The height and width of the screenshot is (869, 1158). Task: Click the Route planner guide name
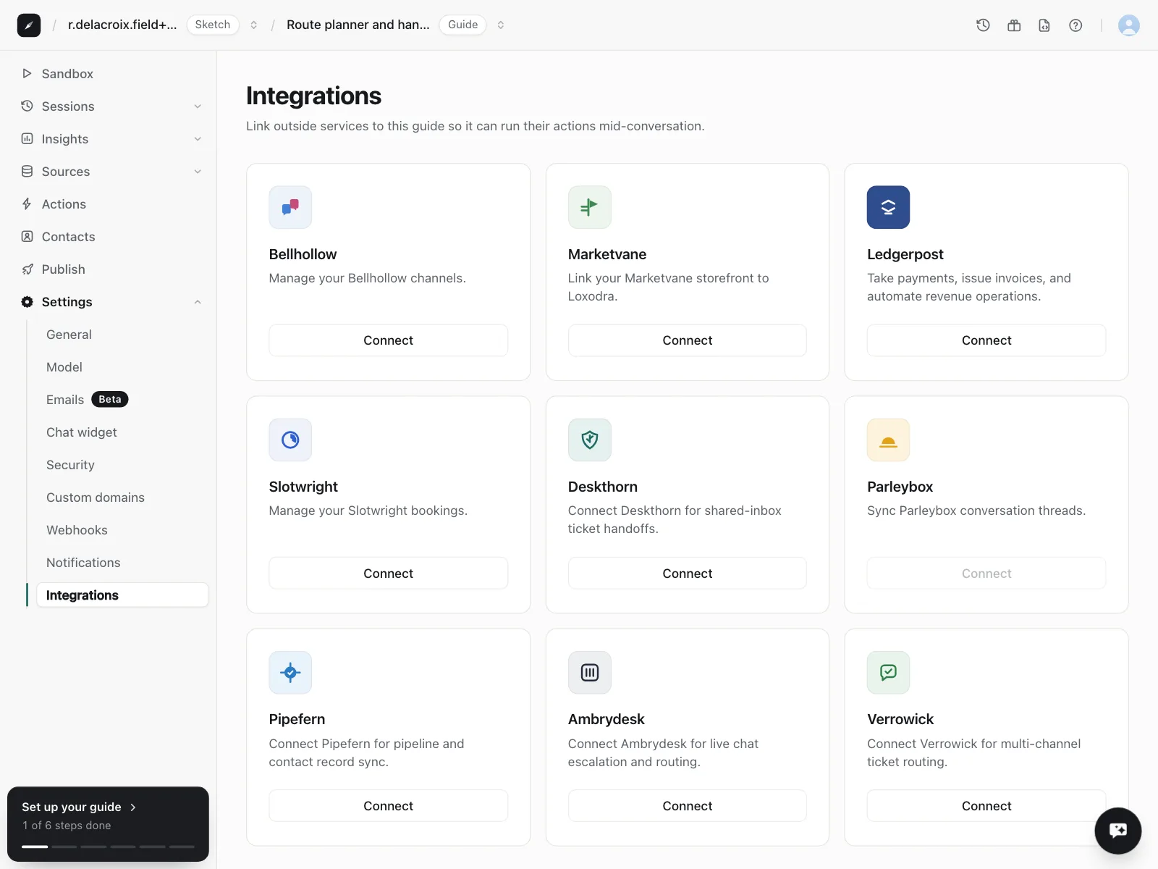pos(358,25)
